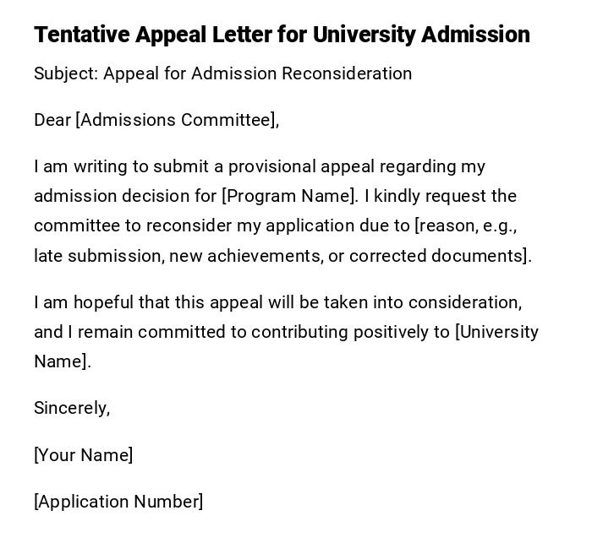Click the "Sincerely," closing line
Screen dimensions: 592x554
tap(72, 408)
